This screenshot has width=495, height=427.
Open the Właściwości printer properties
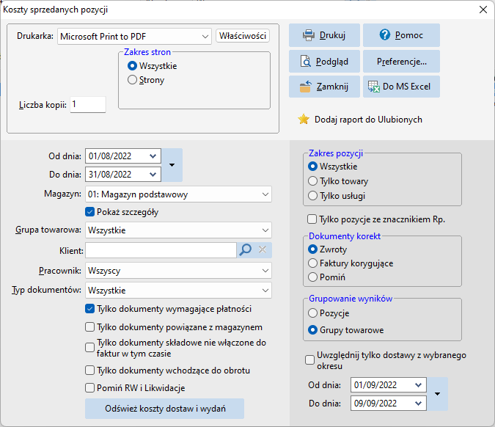click(x=243, y=36)
